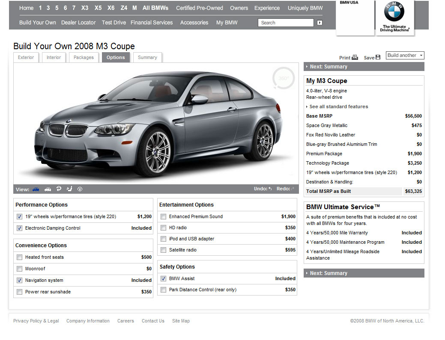
Task: Click the lower Next: Summary bar
Action: point(364,273)
